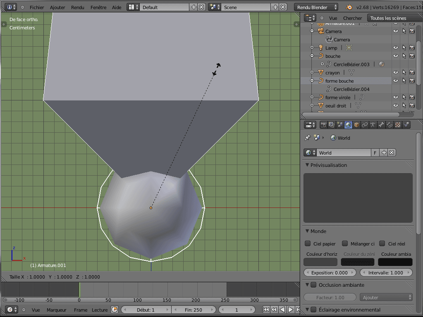Open the Toutes les scènes display dropdown
423x317 pixels.
(x=394, y=18)
